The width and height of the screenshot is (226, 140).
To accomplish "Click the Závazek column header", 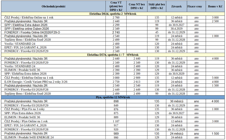I will pos(176,6).
